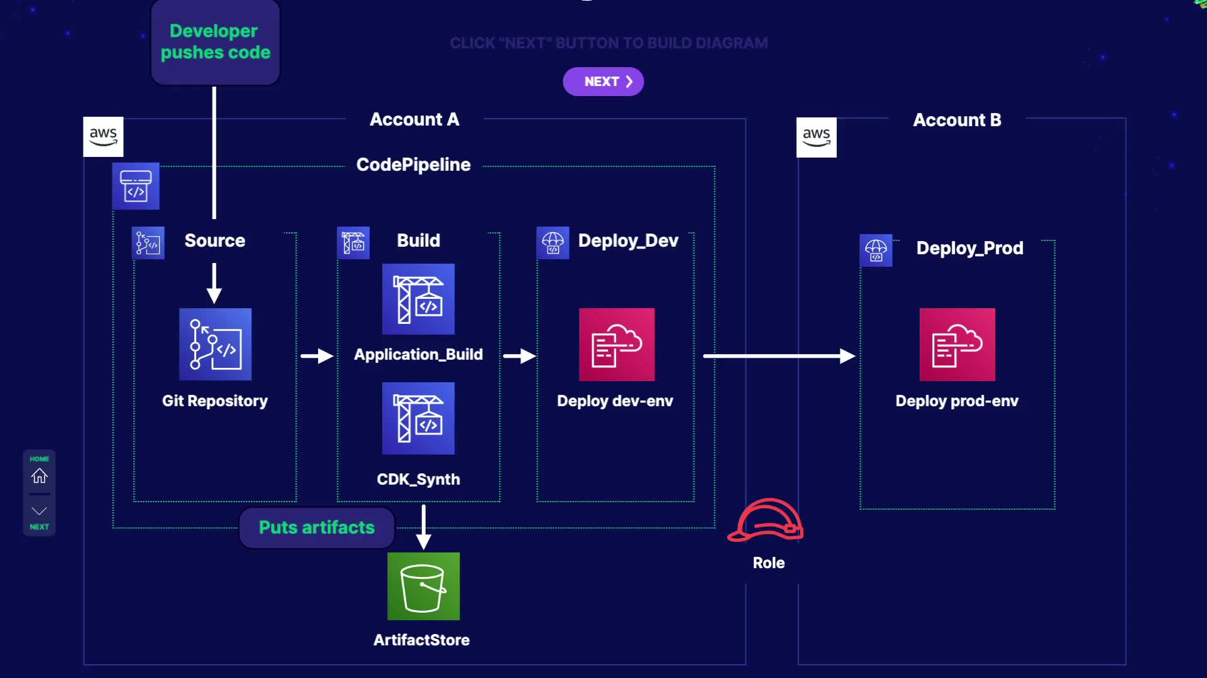Click the Account A title text
Image resolution: width=1207 pixels, height=678 pixels.
(414, 119)
